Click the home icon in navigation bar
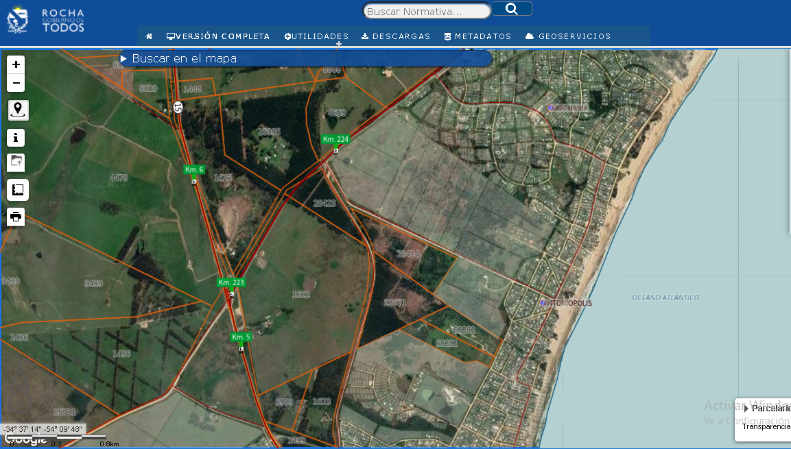The image size is (791, 449). 149,36
